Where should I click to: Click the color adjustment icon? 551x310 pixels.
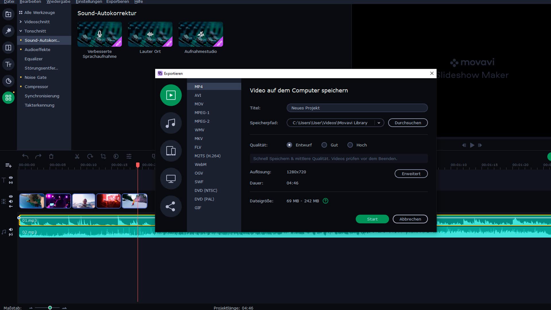tap(116, 156)
